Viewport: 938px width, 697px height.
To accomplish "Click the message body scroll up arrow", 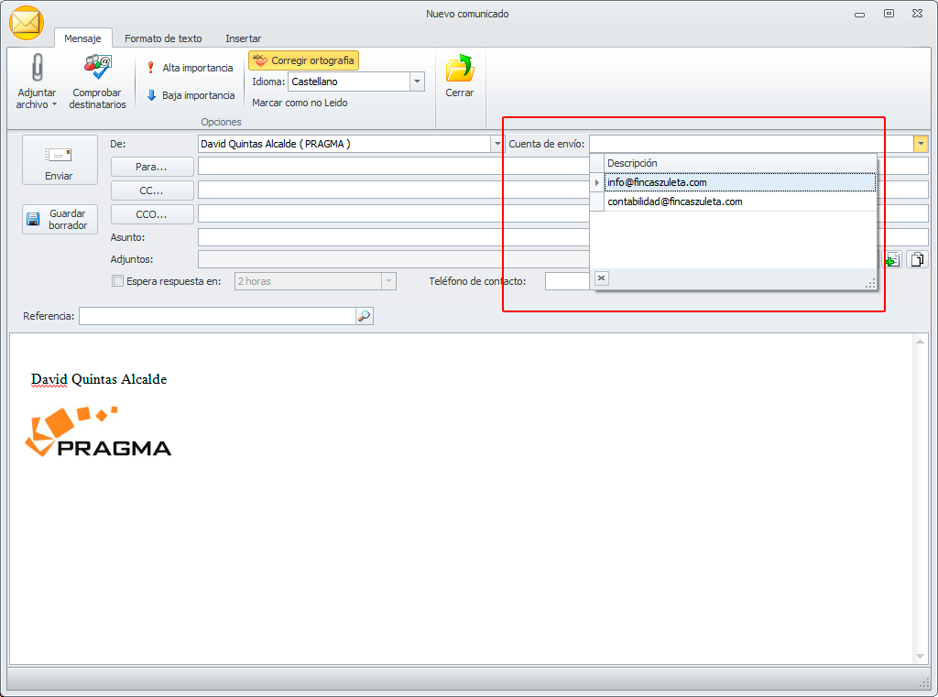I will (920, 341).
